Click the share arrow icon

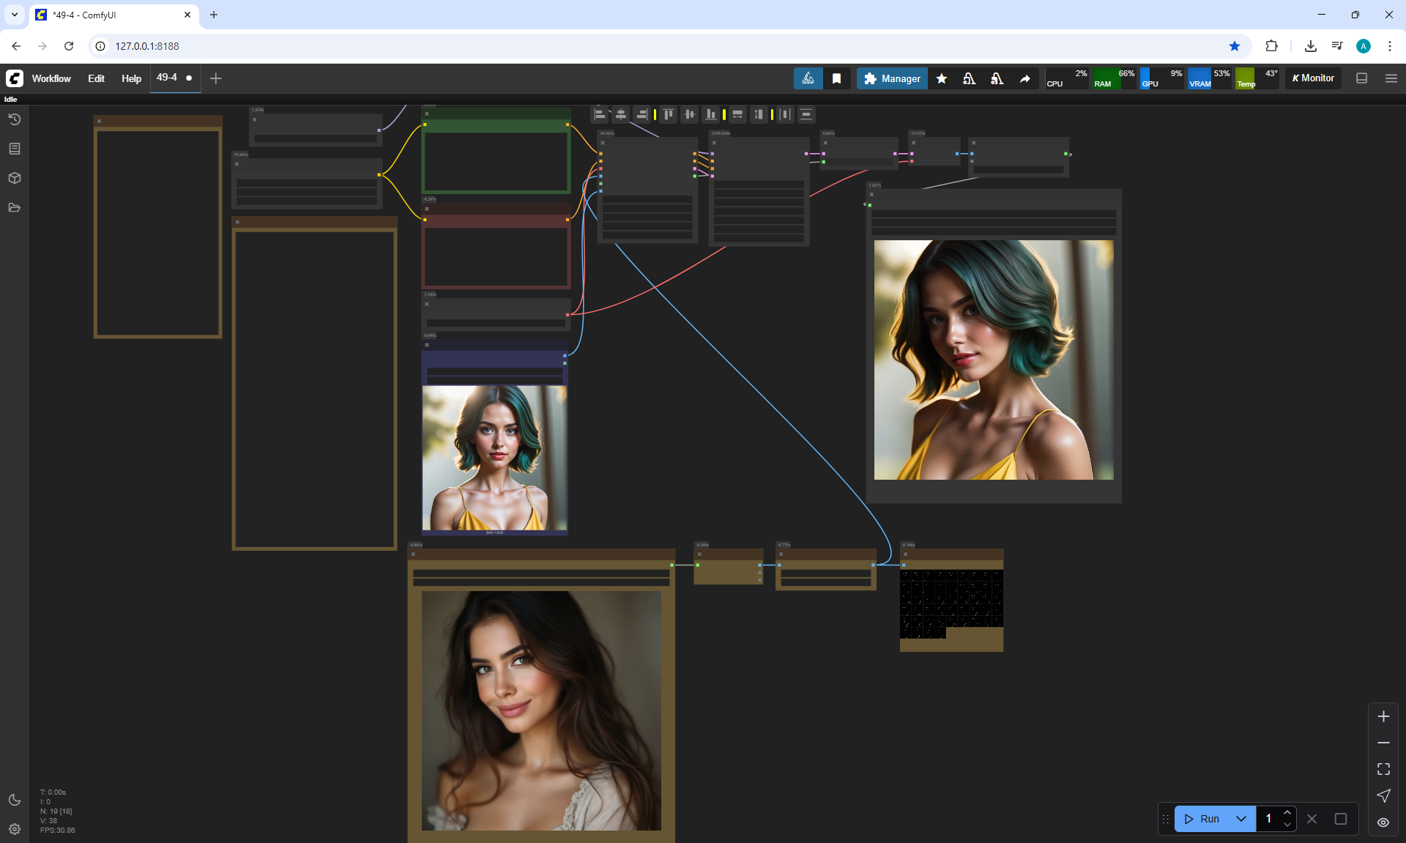click(x=1025, y=78)
